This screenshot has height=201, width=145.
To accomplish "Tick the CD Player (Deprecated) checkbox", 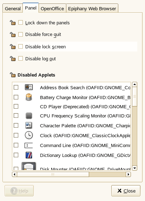I will [16, 106].
